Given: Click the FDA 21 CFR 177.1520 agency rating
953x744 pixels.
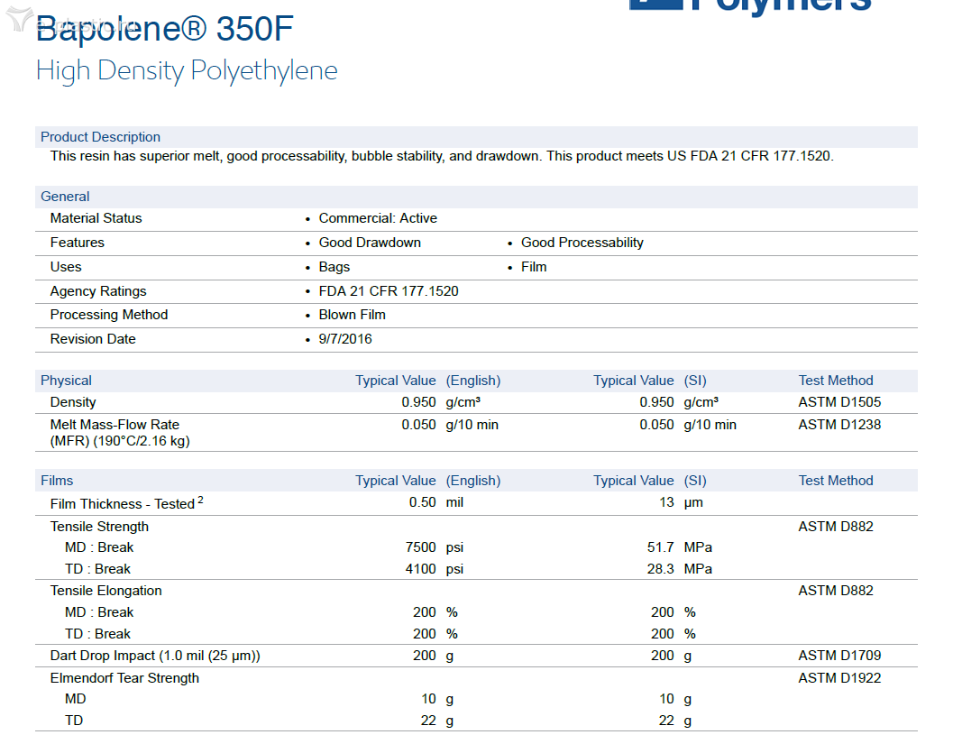Looking at the screenshot, I should coord(388,291).
